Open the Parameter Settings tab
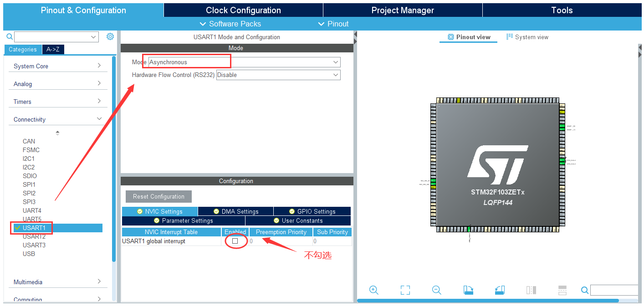The image size is (644, 307). (x=184, y=220)
